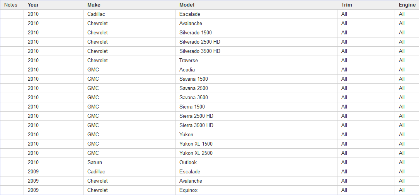Viewport: 419px width, 195px height.
Task: Click the Yukon XL 2500 cell
Action: 256,153
